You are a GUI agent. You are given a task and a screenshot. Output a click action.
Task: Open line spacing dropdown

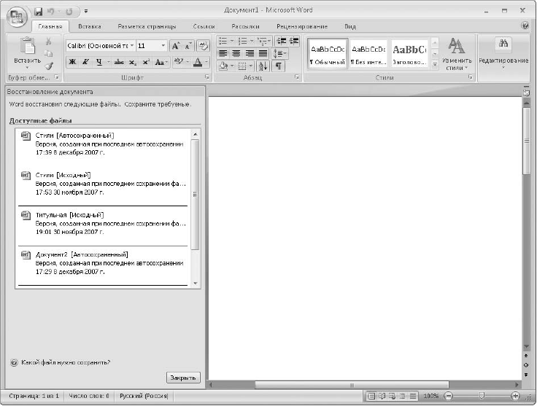pos(279,54)
